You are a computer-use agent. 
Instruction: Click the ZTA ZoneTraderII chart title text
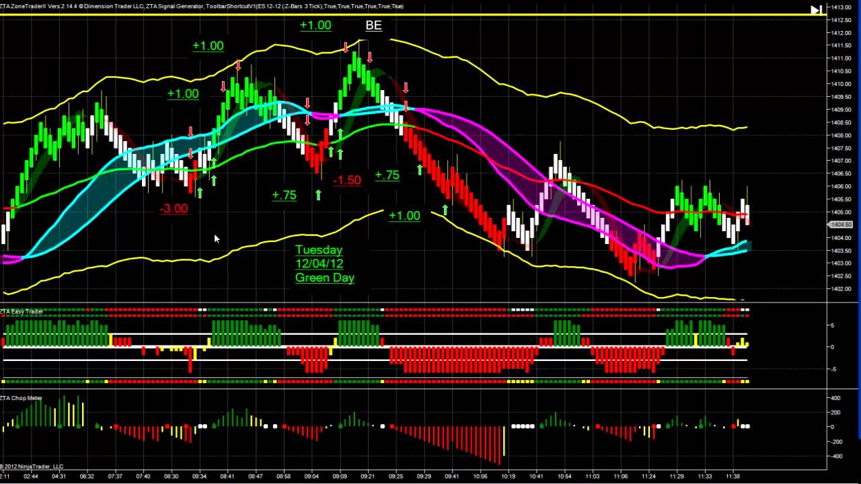202,6
